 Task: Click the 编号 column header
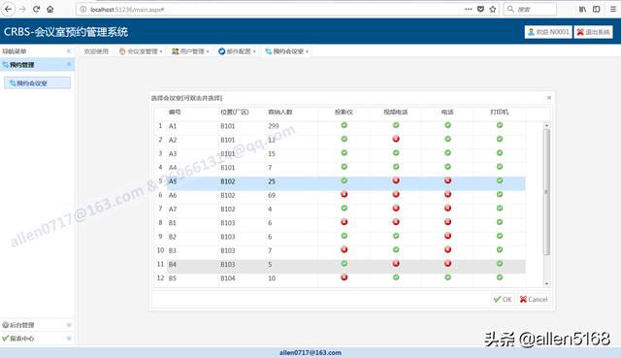click(192, 113)
